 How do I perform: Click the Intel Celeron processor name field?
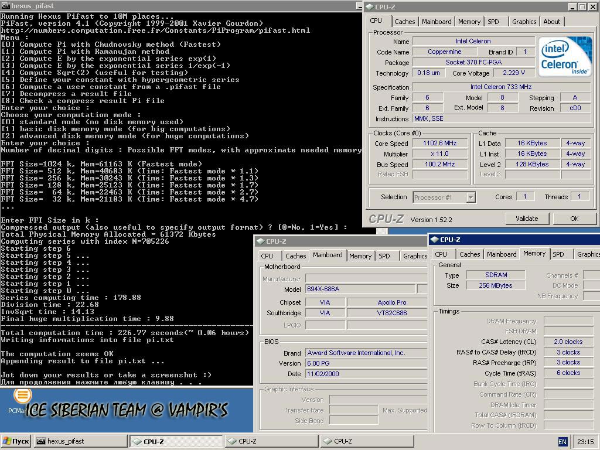pyautogui.click(x=473, y=41)
